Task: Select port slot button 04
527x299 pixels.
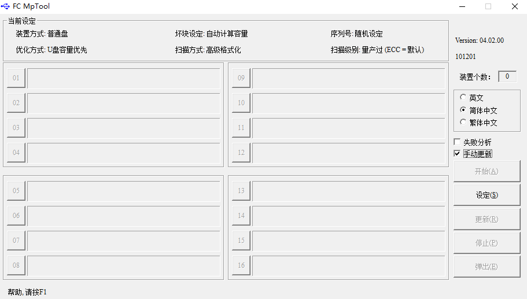Action: pos(16,153)
